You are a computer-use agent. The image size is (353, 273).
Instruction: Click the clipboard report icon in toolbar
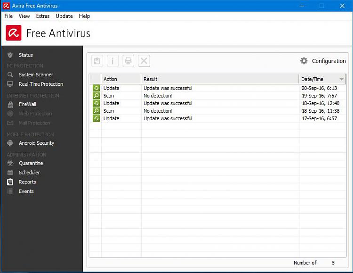click(96, 61)
